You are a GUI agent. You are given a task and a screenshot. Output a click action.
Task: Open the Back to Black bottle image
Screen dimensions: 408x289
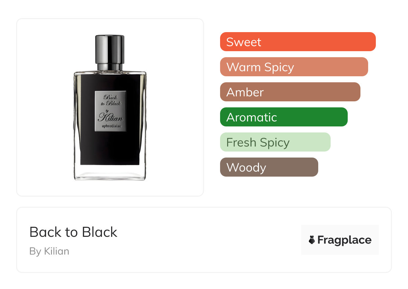tap(110, 107)
